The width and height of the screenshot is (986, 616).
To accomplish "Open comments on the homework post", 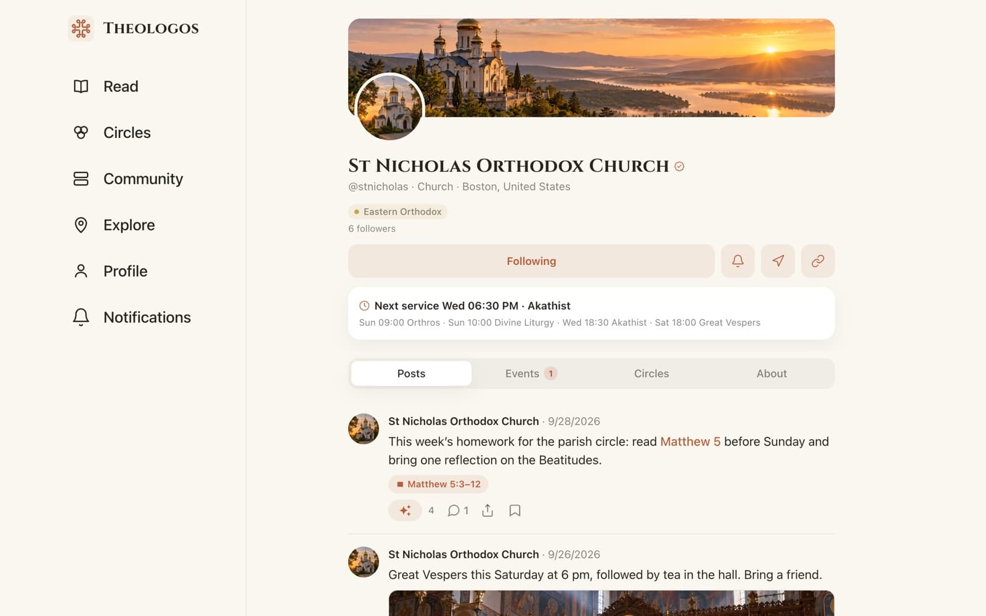I will pos(458,511).
